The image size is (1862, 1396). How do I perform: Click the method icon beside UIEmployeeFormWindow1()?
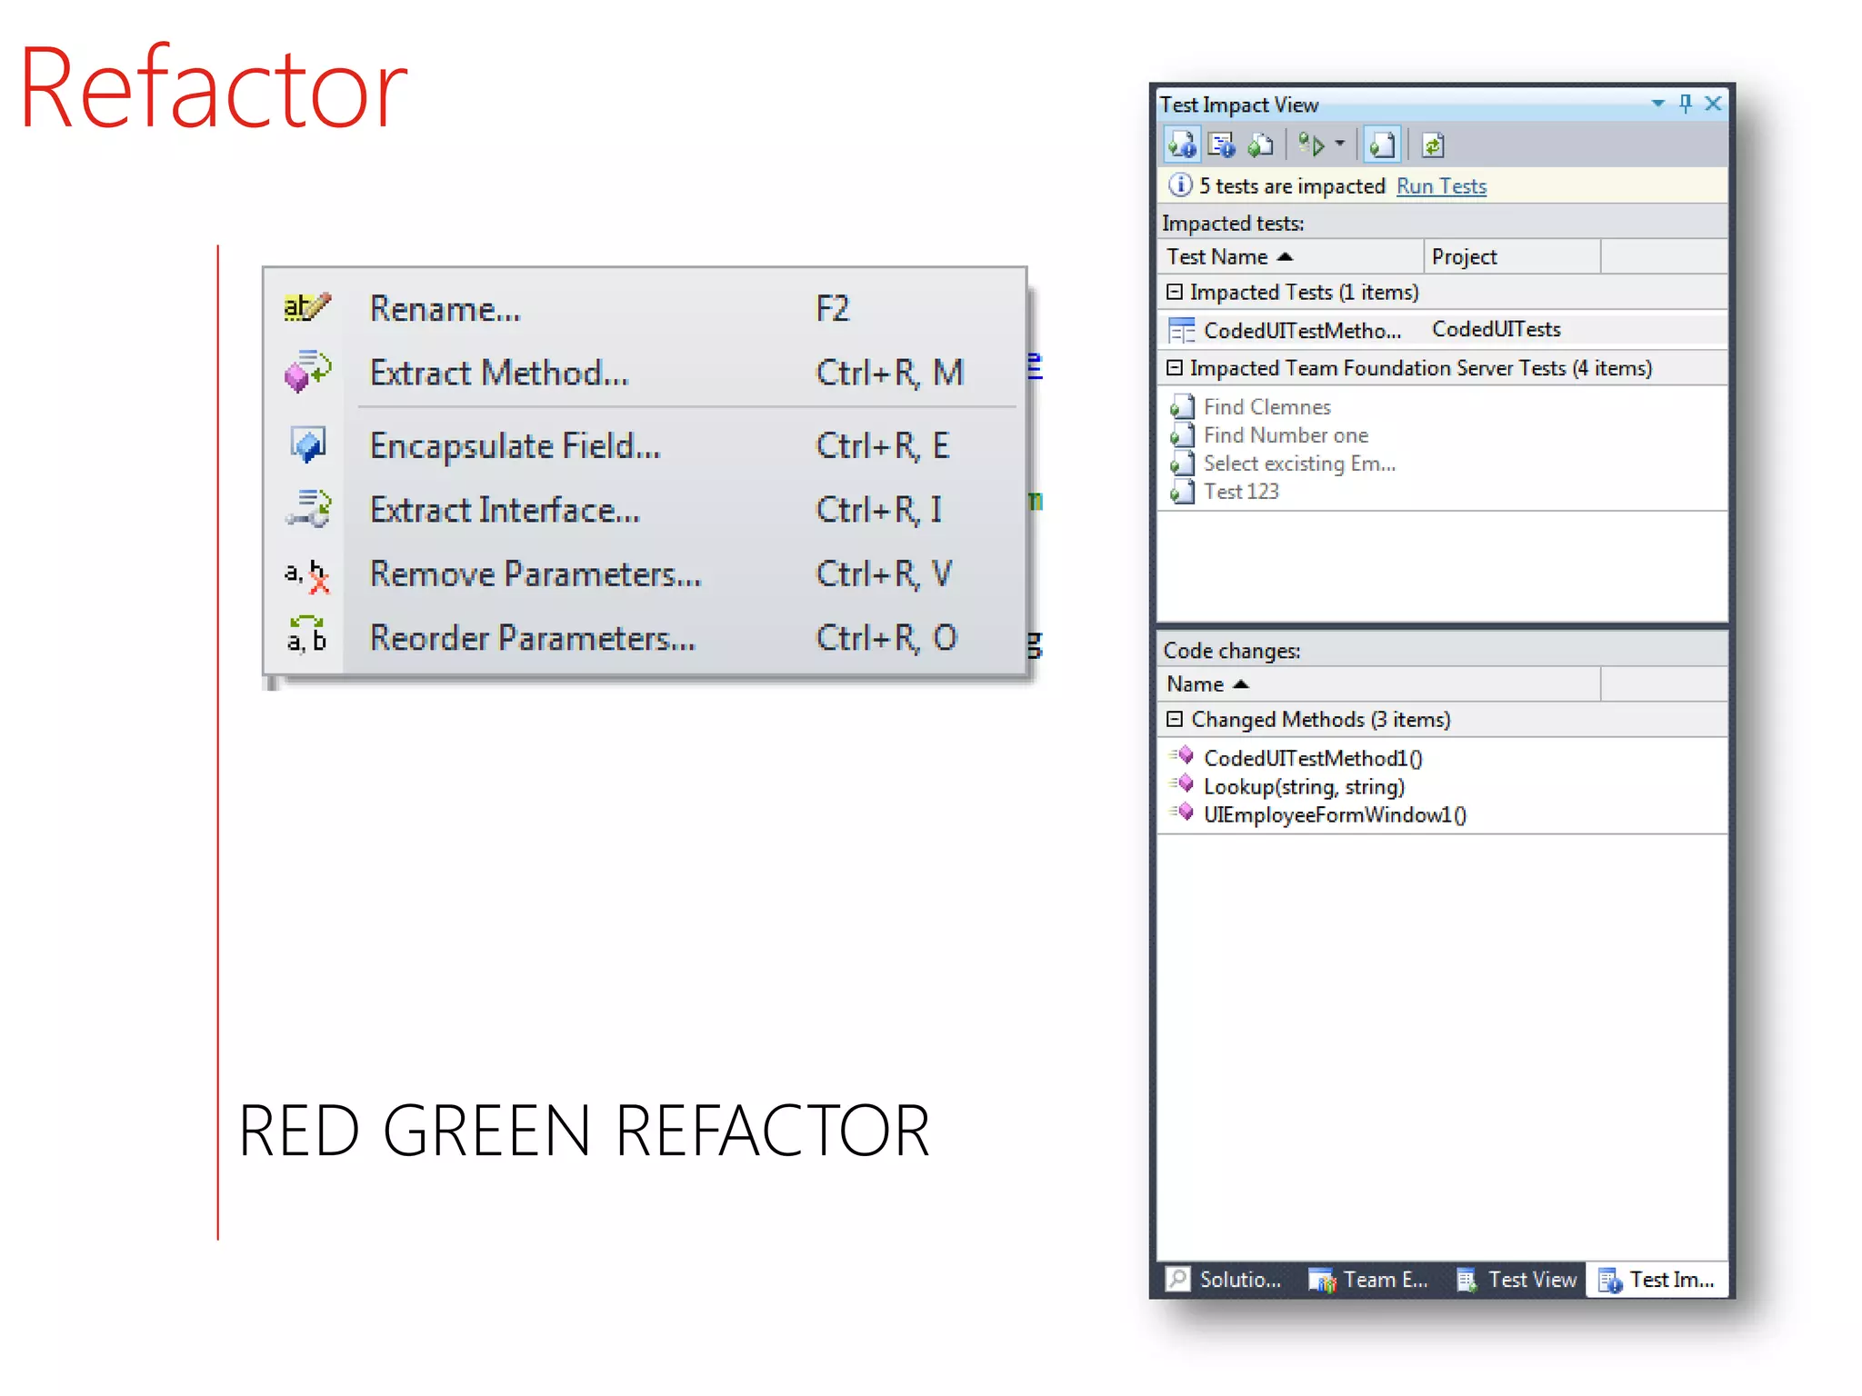(x=1182, y=812)
